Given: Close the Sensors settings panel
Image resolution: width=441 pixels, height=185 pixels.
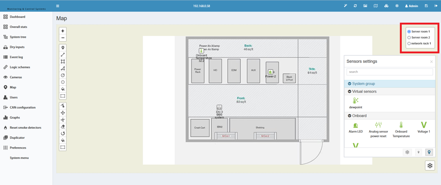Looking at the screenshot, I should pyautogui.click(x=432, y=62).
